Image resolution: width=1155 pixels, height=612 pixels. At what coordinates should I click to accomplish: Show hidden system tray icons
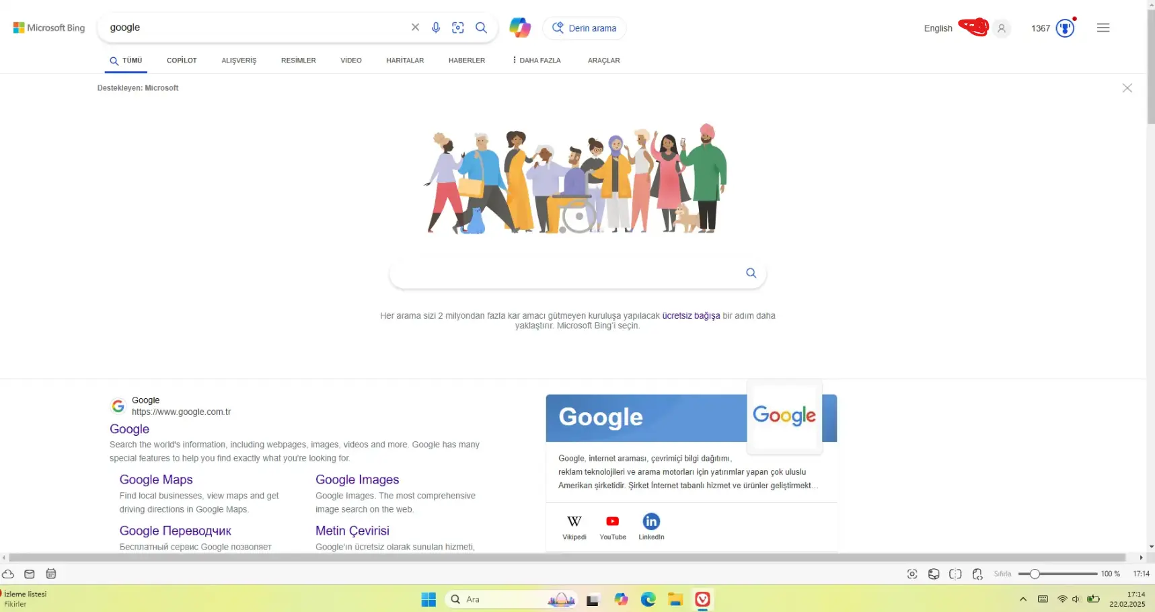1023,599
